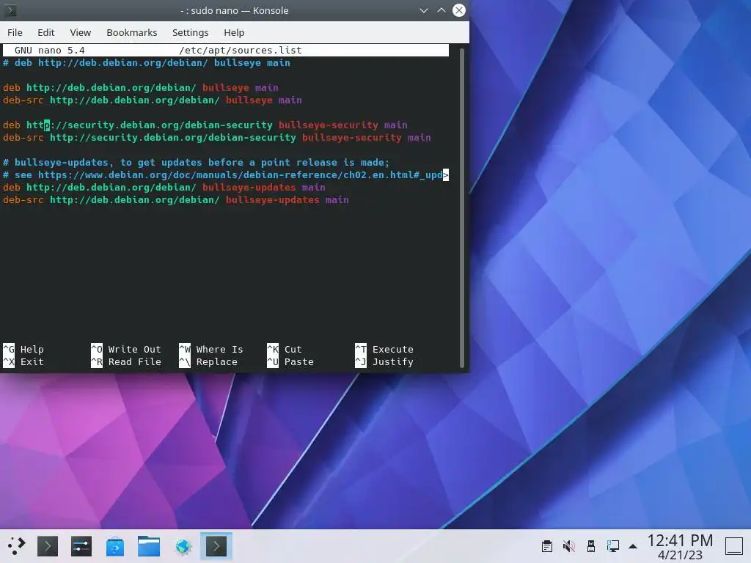Launch Konsole from the first taskbar terminal icon
The image size is (751, 563).
click(48, 545)
